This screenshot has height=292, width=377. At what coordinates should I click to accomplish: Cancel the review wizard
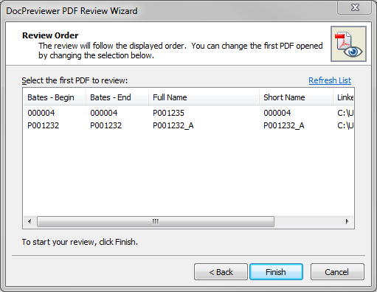point(337,272)
